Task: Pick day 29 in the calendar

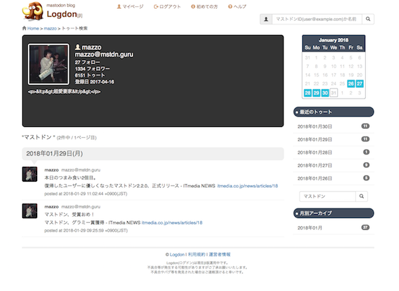Action: [x=316, y=92]
